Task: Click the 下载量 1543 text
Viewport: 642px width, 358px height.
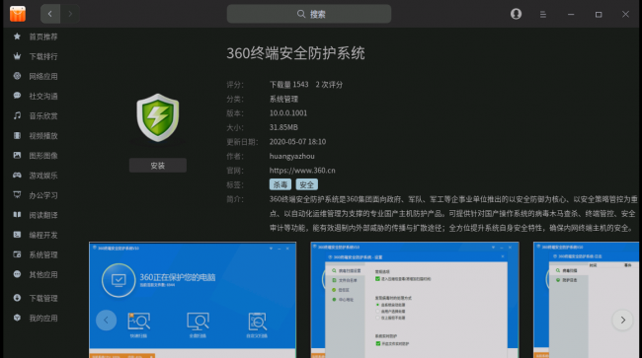Action: click(288, 85)
